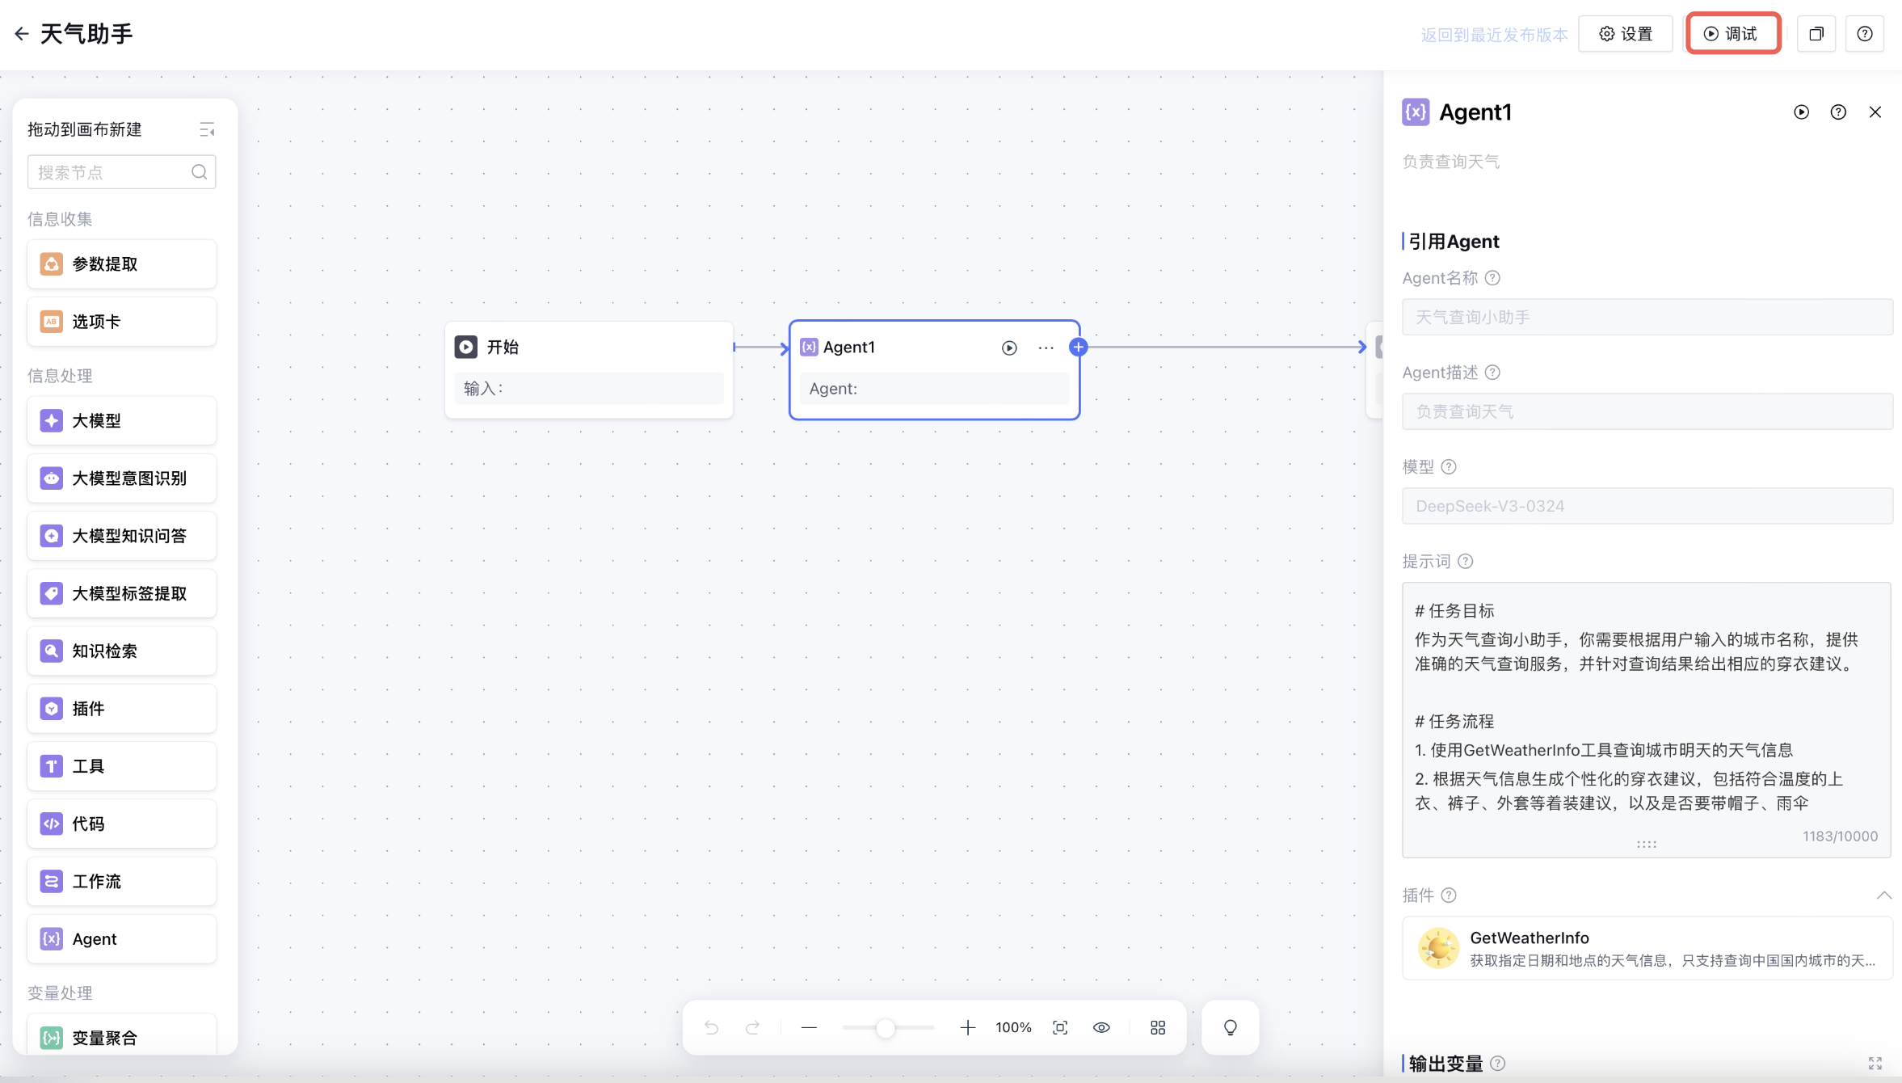Select the 知识检索 node item
Viewport: 1902px width, 1083px height.
pos(122,651)
